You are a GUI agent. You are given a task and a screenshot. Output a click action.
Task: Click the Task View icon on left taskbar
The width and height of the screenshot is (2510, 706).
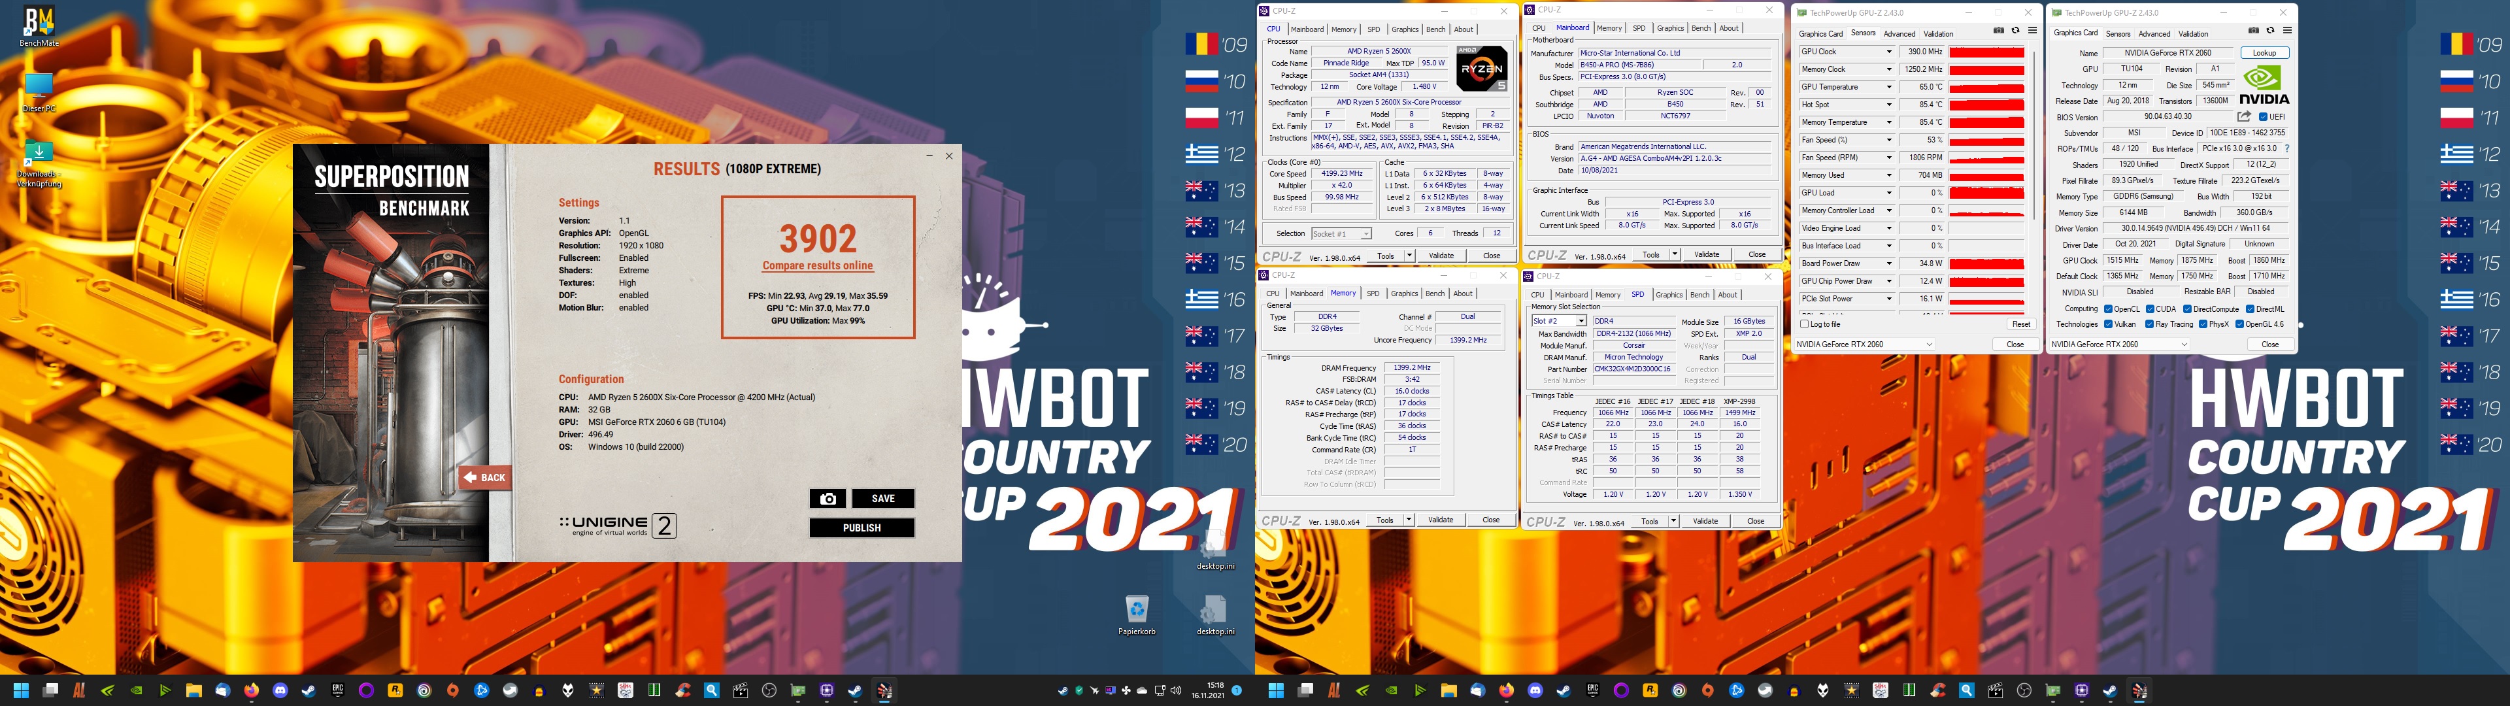[x=50, y=690]
